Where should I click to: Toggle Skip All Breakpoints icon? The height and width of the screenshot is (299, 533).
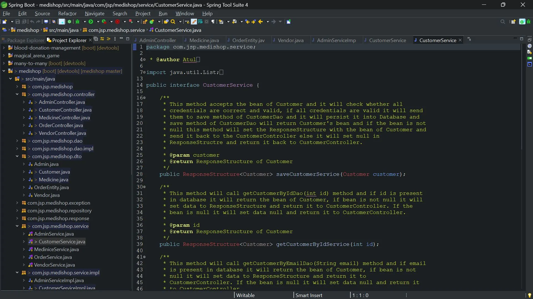54,22
